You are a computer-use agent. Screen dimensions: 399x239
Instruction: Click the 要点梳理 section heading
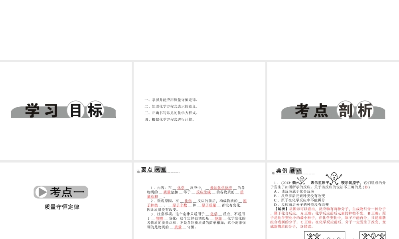click(x=154, y=170)
